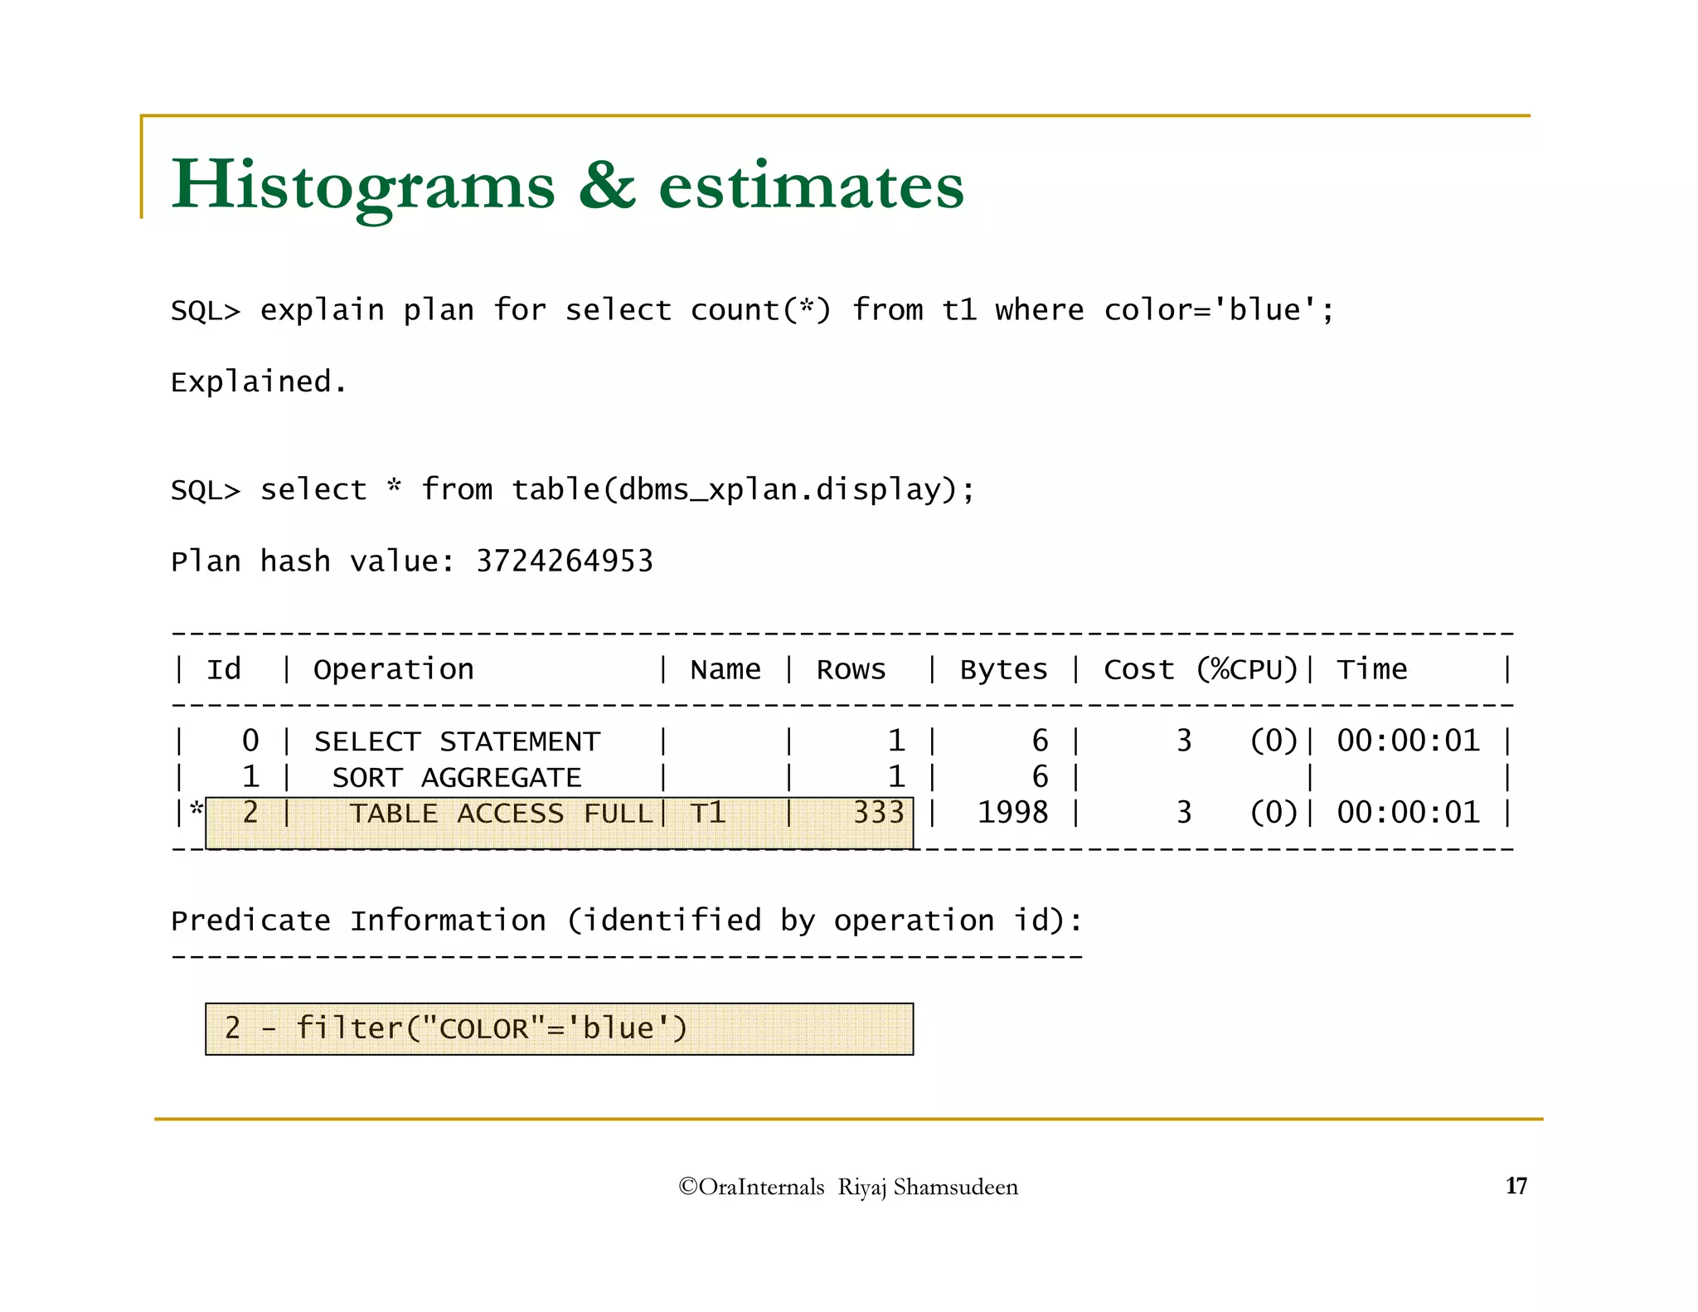Select the 'SORT AGGREGATE' operation row
Viewport: 1698px width, 1312px height.
[842, 777]
